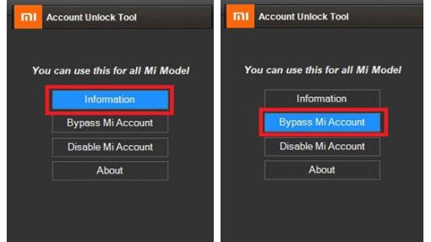Click the Account Unlock Tool title above highlighted Information
The image size is (431, 242).
tap(92, 17)
